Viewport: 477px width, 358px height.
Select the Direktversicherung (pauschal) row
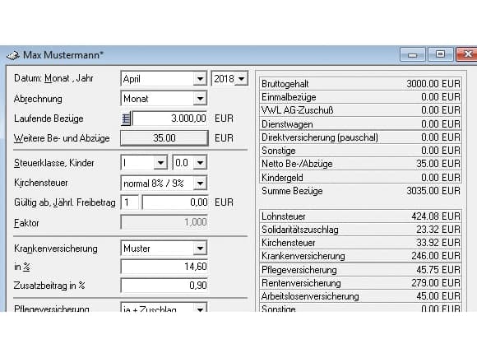tap(360, 137)
